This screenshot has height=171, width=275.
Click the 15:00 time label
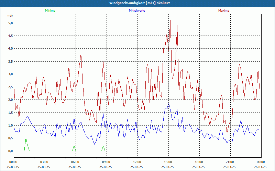coord(168,162)
